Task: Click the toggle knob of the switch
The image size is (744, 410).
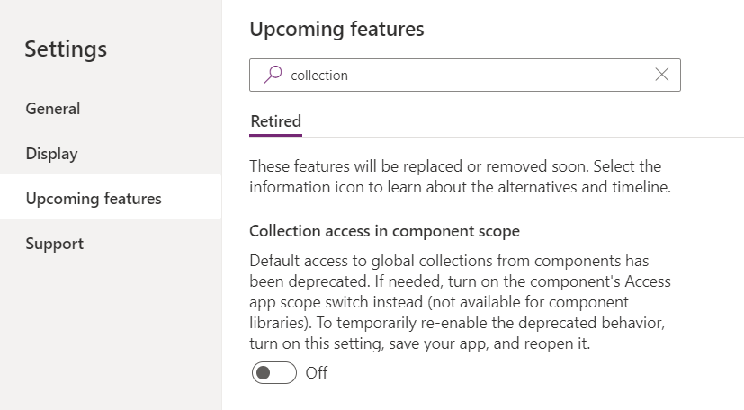Action: click(264, 372)
